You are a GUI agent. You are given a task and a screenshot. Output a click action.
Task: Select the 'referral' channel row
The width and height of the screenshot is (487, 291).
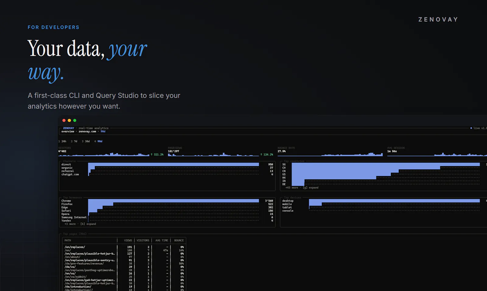coord(167,171)
